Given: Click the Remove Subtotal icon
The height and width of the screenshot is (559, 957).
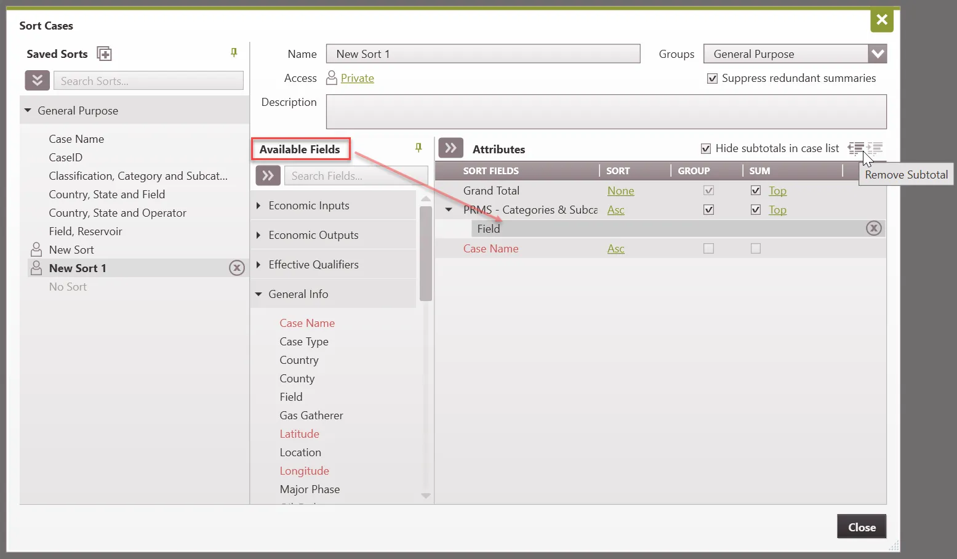Looking at the screenshot, I should tap(855, 148).
